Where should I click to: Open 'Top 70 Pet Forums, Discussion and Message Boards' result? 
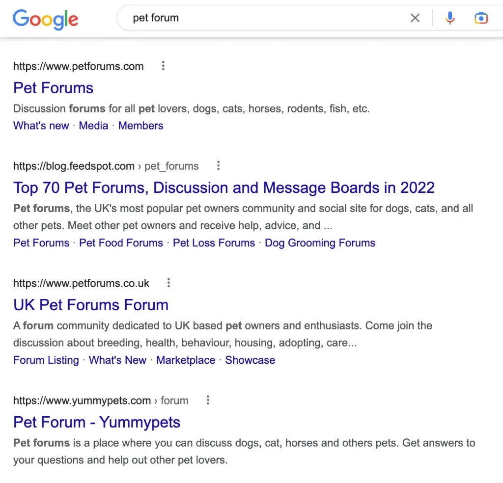224,188
